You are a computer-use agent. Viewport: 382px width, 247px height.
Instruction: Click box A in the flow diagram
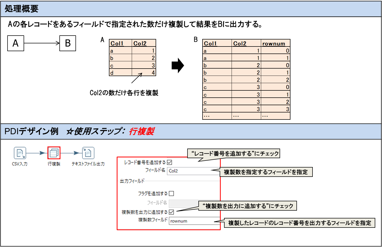point(16,43)
